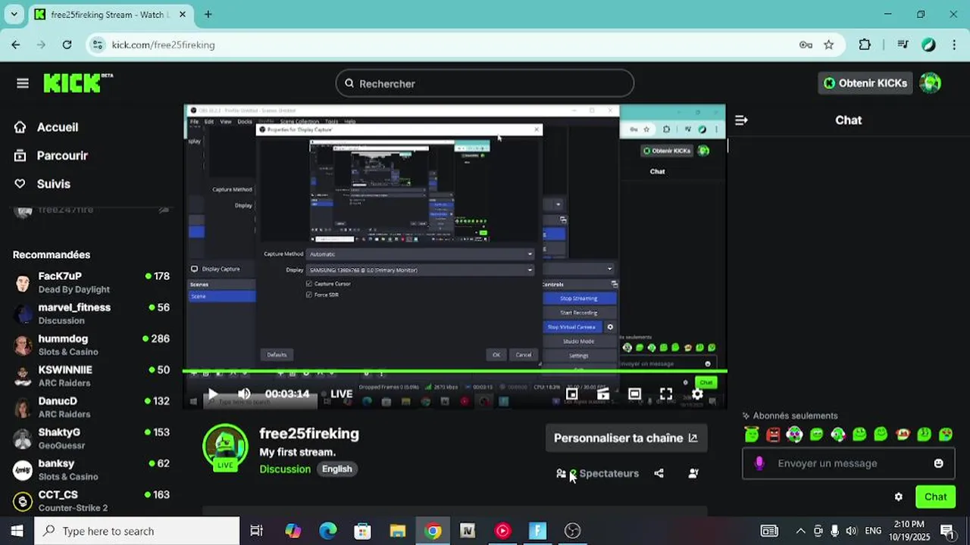Open the Kick hamburger sidebar menu
970x545 pixels.
tap(23, 83)
